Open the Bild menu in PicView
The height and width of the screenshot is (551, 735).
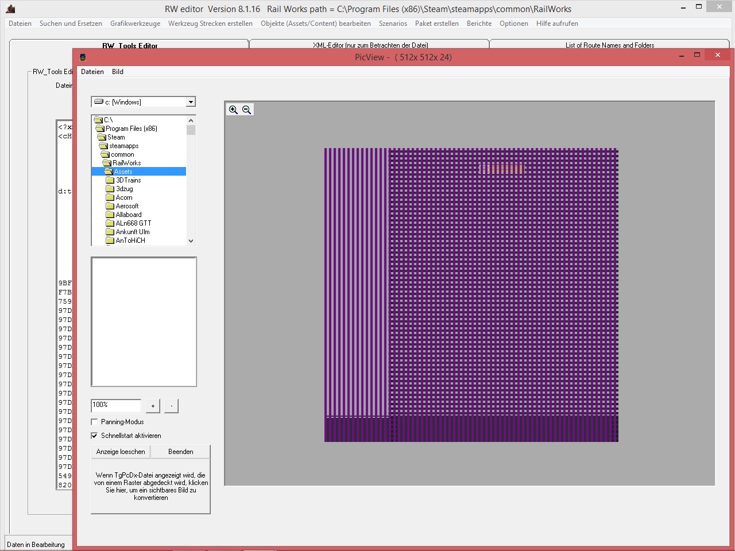118,72
